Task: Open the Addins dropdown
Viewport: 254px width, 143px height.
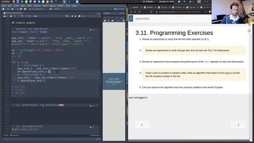Action: point(58,9)
